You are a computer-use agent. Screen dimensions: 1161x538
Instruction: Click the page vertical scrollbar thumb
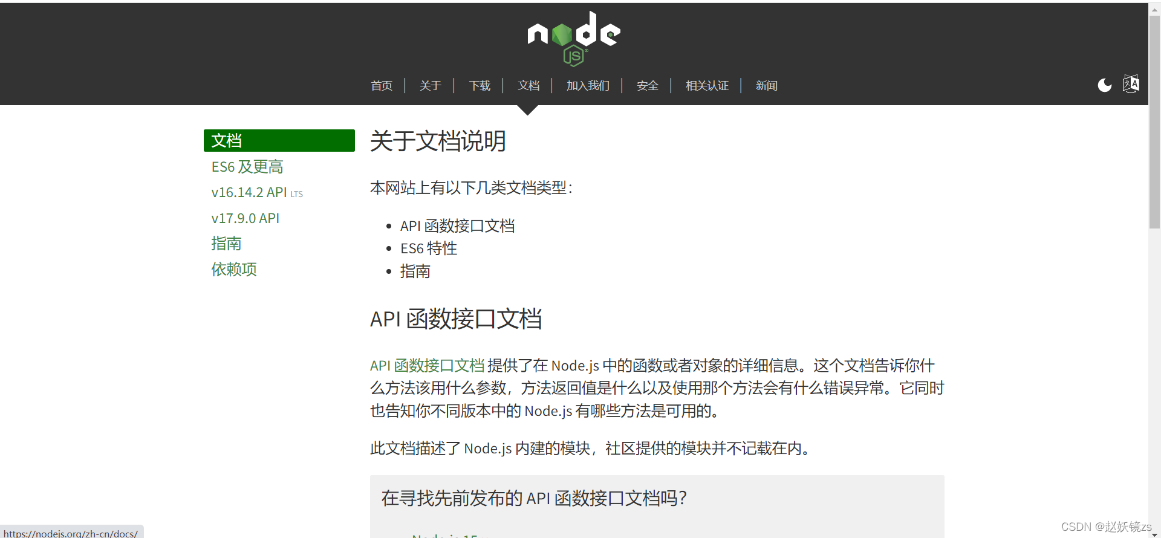pyautogui.click(x=1154, y=122)
